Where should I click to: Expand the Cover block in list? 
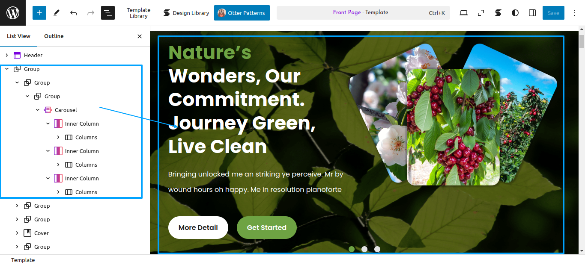[x=17, y=233]
